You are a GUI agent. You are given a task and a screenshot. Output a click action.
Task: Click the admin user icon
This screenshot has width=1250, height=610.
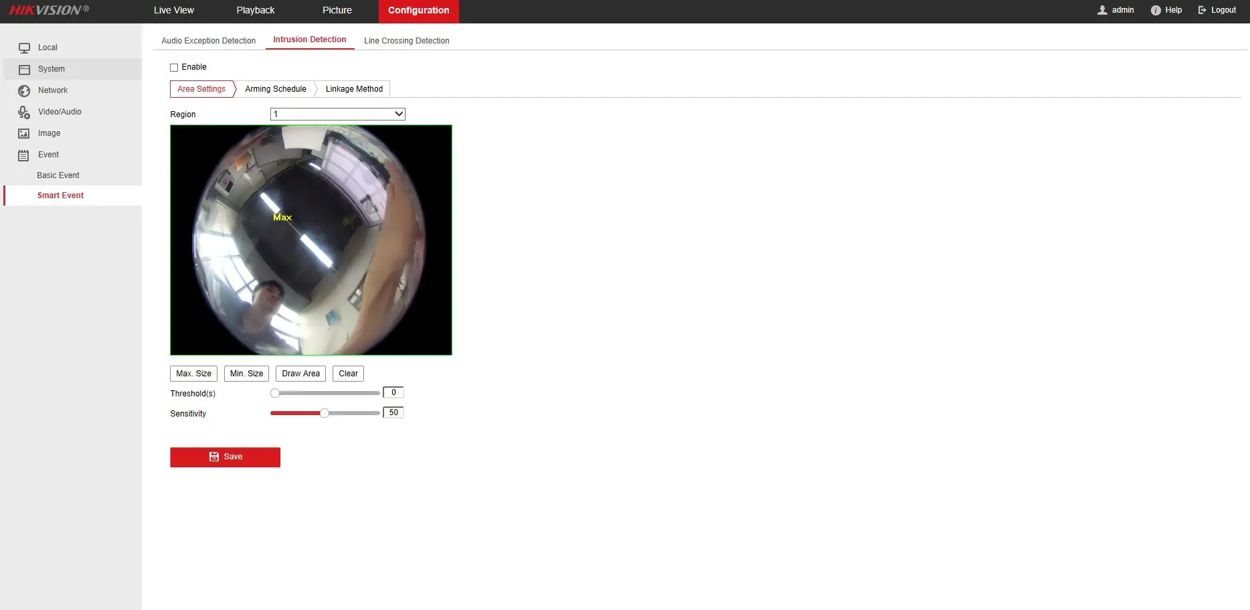pos(1102,10)
